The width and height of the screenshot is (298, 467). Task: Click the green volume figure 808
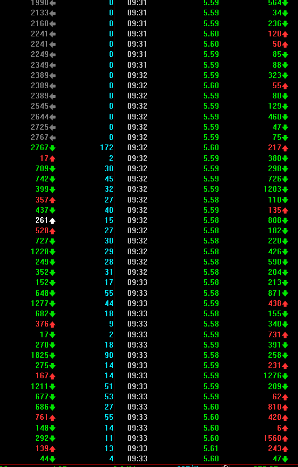(275, 220)
